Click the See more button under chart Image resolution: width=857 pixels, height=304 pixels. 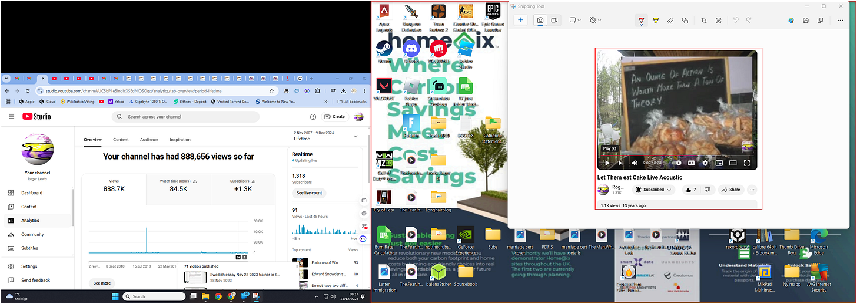click(x=102, y=283)
